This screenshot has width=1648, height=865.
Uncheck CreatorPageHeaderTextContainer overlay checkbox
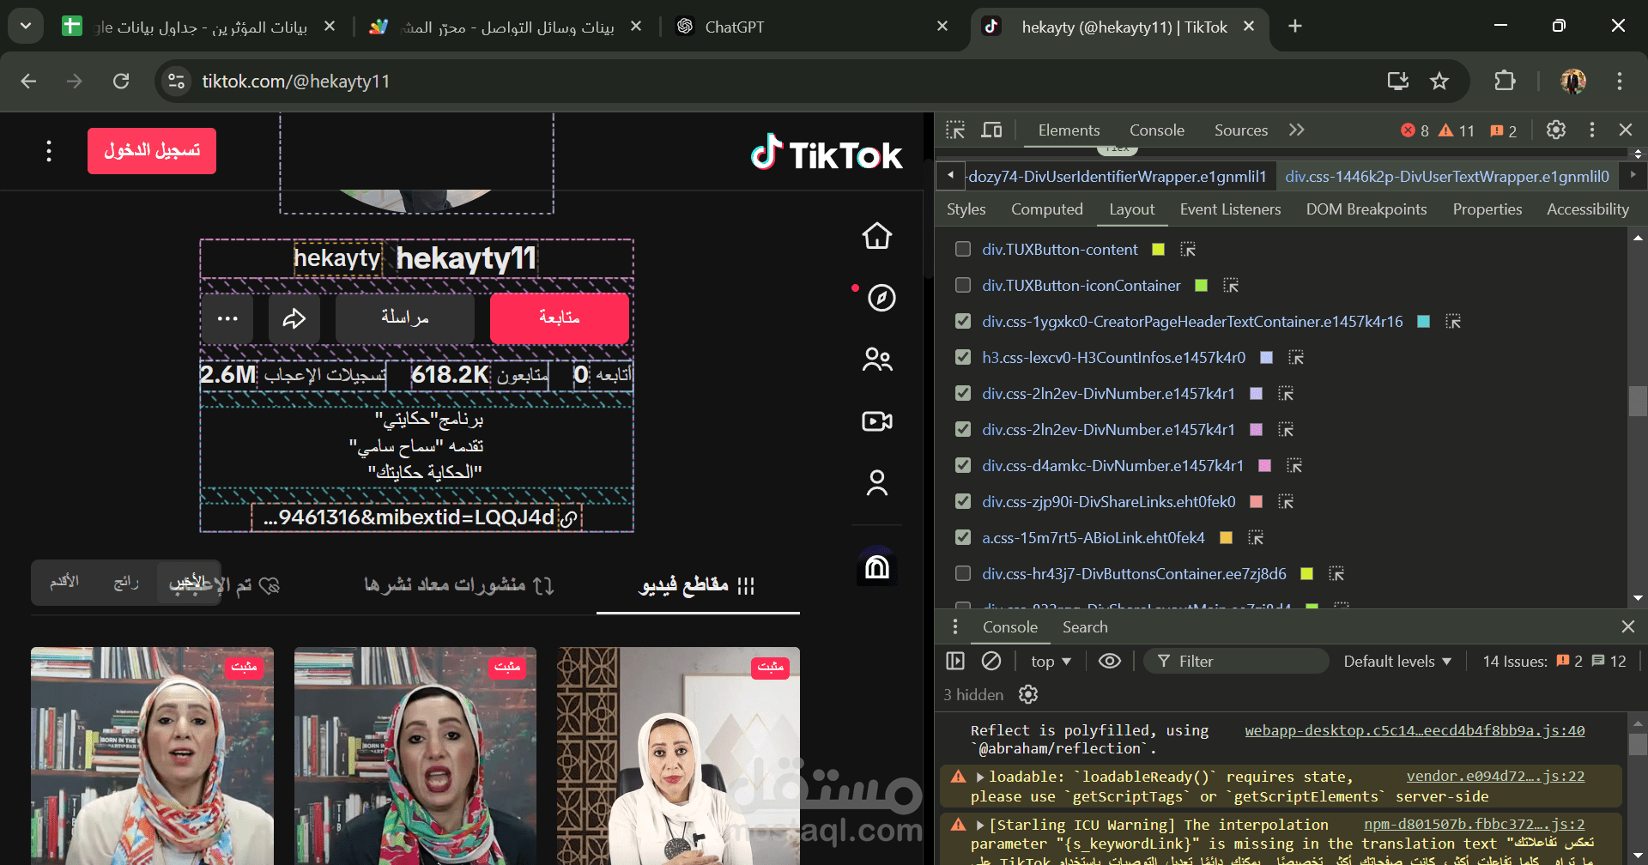pos(963,321)
